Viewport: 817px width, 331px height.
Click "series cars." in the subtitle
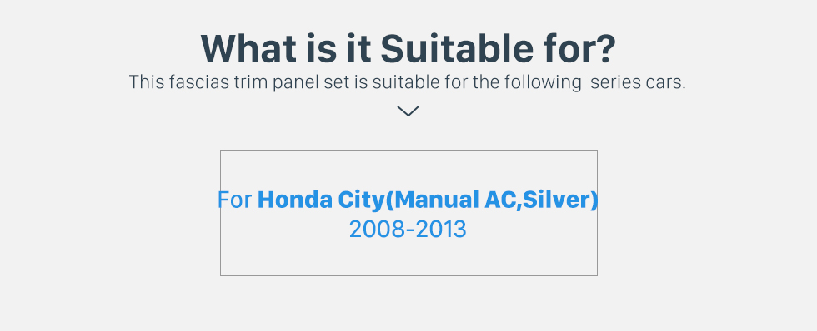click(x=638, y=82)
